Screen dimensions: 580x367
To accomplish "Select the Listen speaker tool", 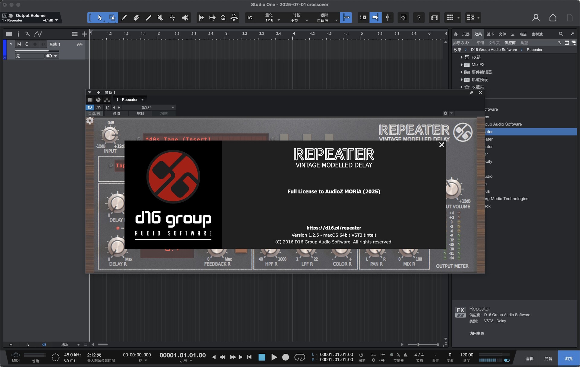I will coord(185,18).
